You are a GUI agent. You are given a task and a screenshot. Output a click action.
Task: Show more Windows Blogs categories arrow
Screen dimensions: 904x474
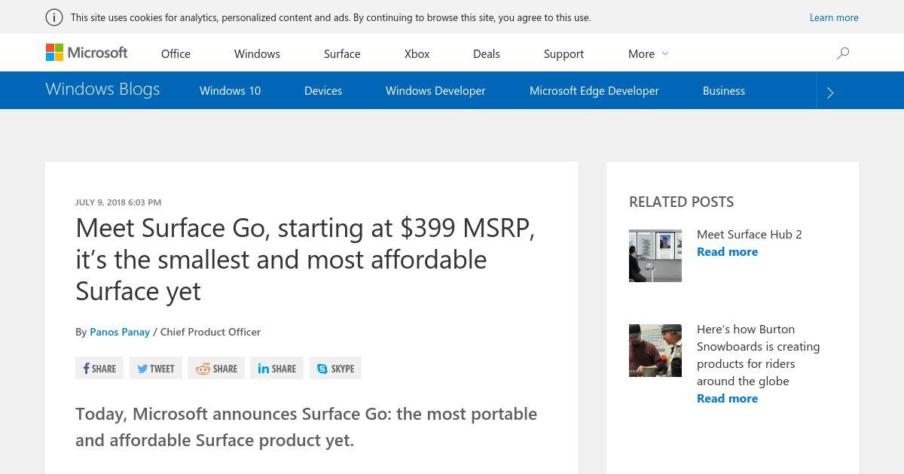pos(830,91)
